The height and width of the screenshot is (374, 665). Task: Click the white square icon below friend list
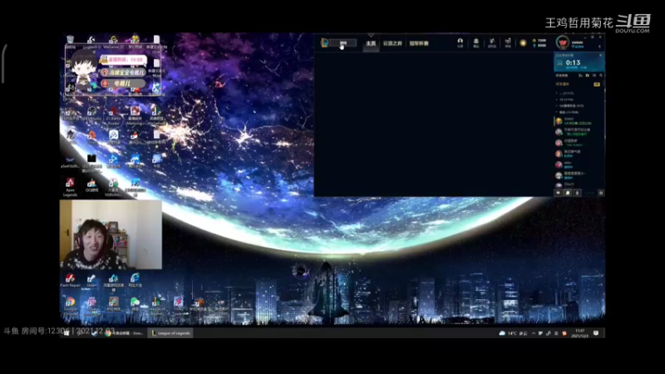click(568, 193)
